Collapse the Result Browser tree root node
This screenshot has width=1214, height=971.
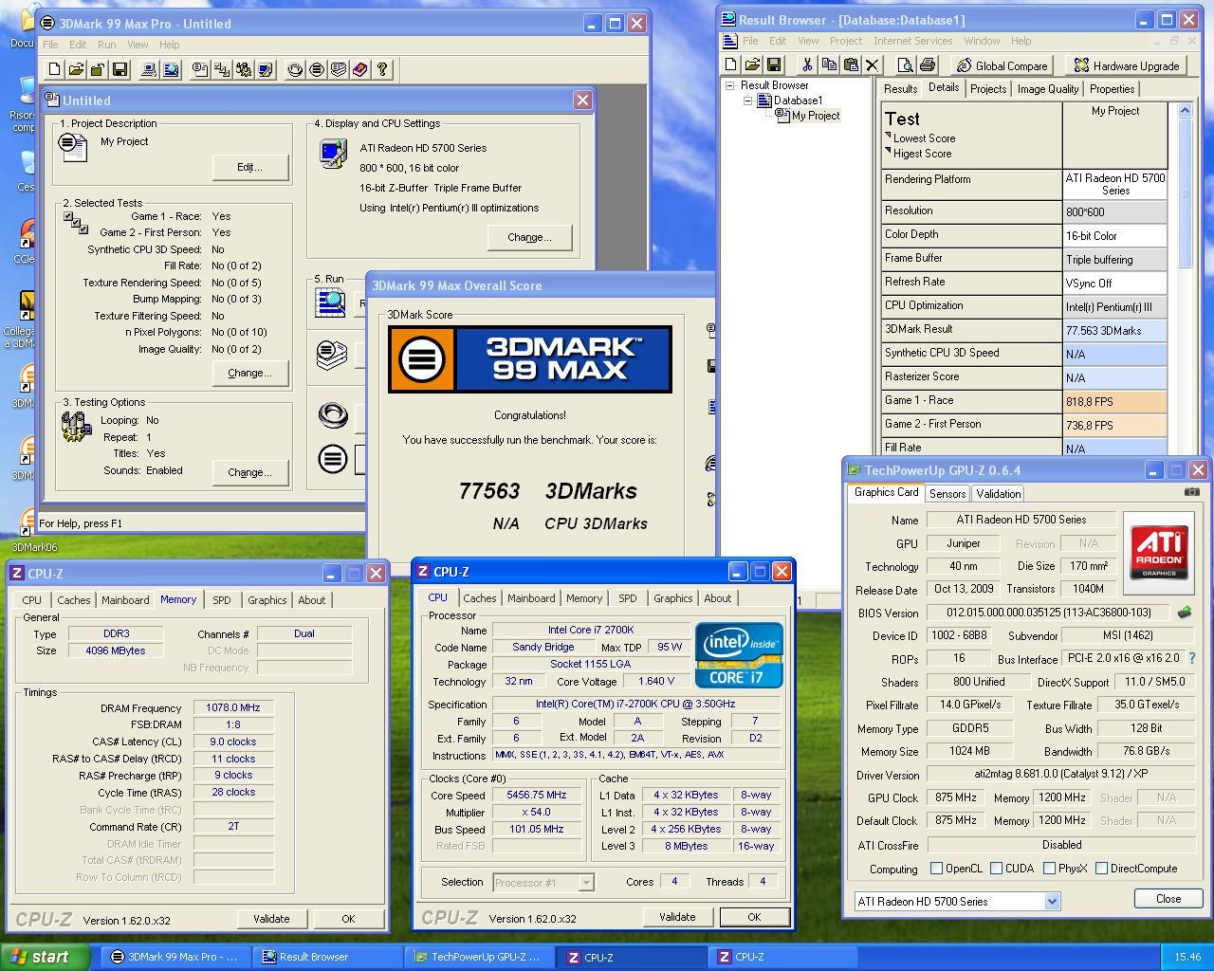coord(730,85)
